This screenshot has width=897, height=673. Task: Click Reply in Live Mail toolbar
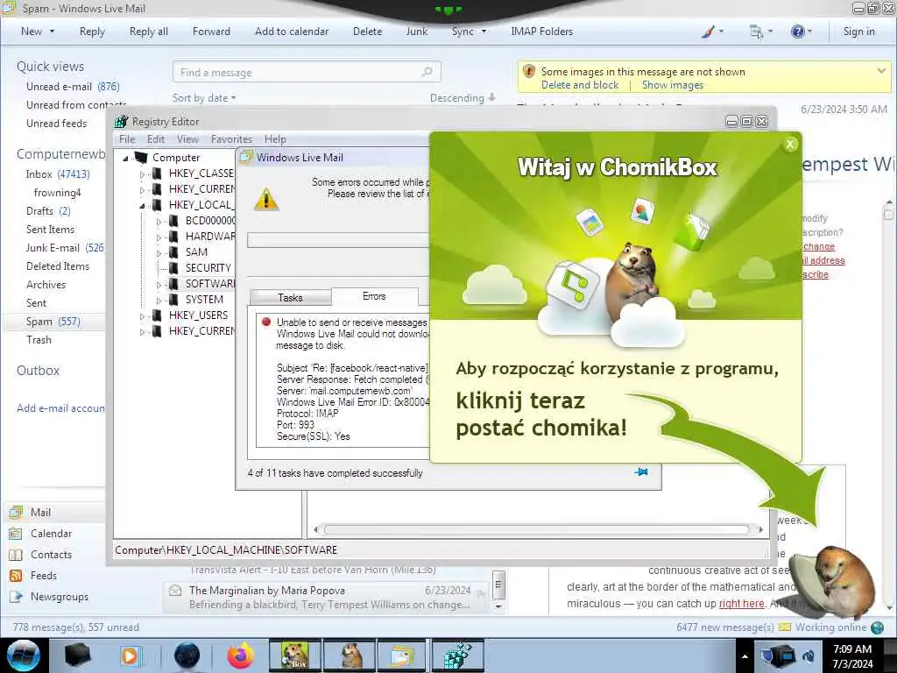92,32
